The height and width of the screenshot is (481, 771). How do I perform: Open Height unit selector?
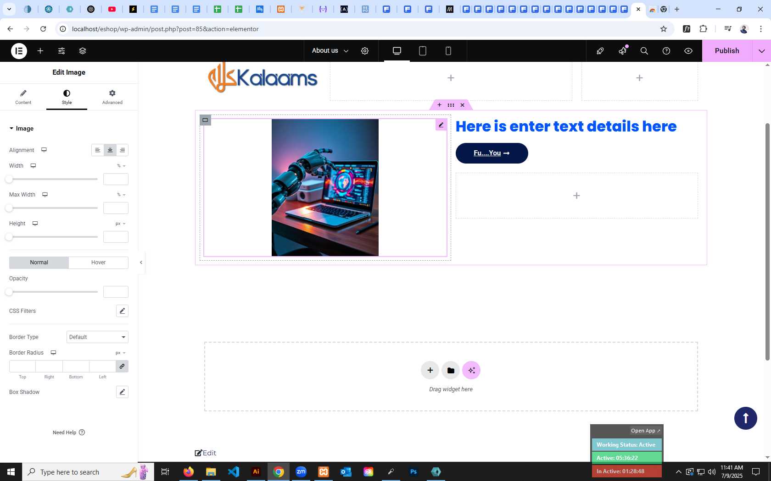click(120, 224)
